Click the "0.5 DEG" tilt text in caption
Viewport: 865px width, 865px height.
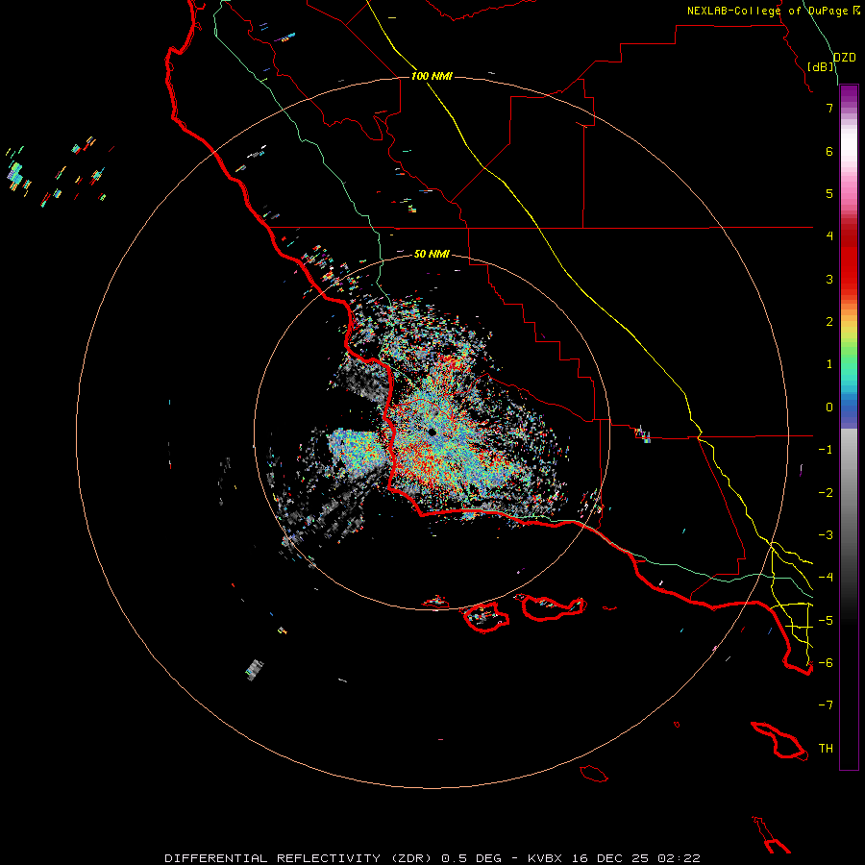pos(471,858)
